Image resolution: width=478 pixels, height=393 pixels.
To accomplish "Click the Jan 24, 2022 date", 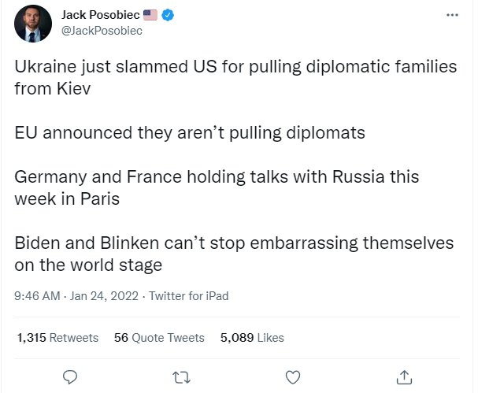I will [104, 296].
